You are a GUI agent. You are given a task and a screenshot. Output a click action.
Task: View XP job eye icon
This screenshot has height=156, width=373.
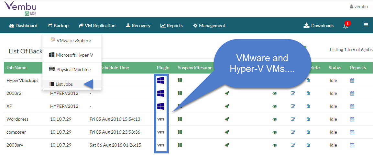[275, 106]
